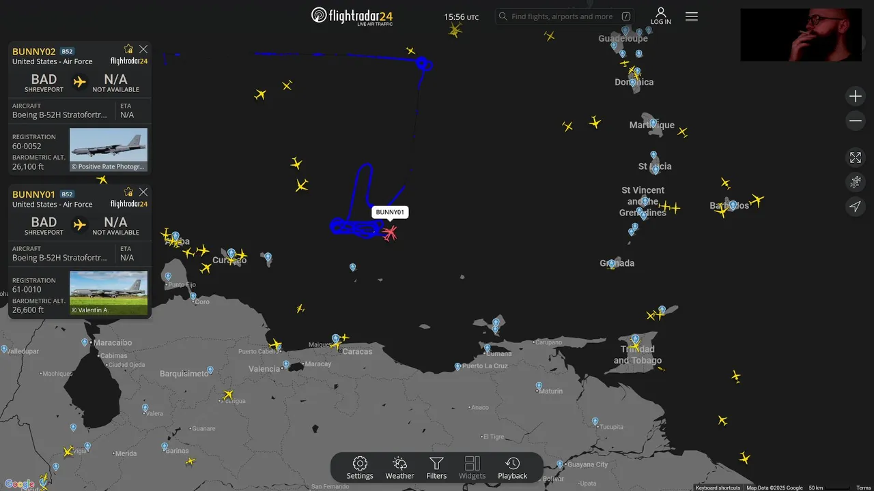Image resolution: width=874 pixels, height=491 pixels.
Task: Open the Settings gear in bottom toolbar
Action: coord(360,468)
